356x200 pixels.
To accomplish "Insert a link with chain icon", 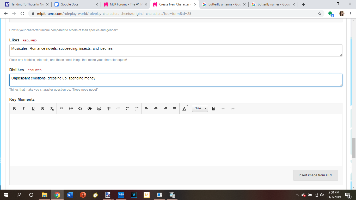I will tap(62, 109).
